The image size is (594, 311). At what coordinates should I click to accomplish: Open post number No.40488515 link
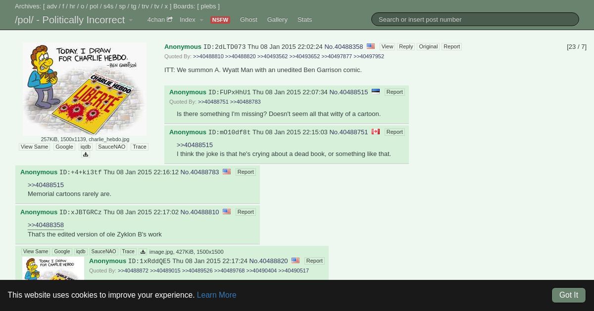tap(348, 92)
